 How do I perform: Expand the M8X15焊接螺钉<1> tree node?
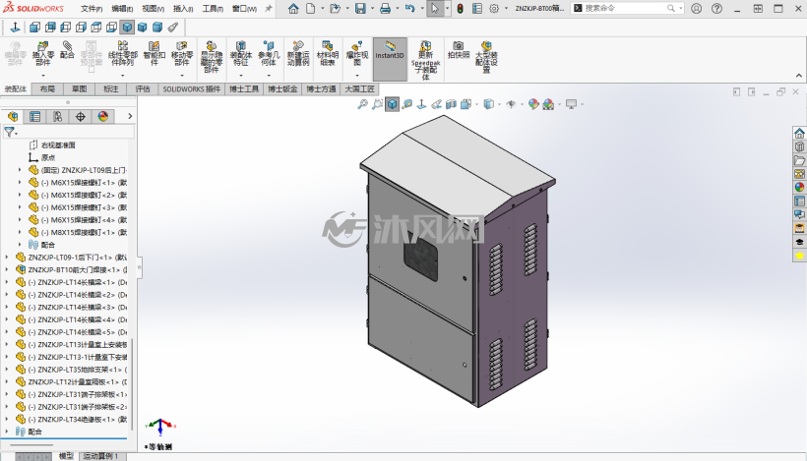[x=20, y=232]
